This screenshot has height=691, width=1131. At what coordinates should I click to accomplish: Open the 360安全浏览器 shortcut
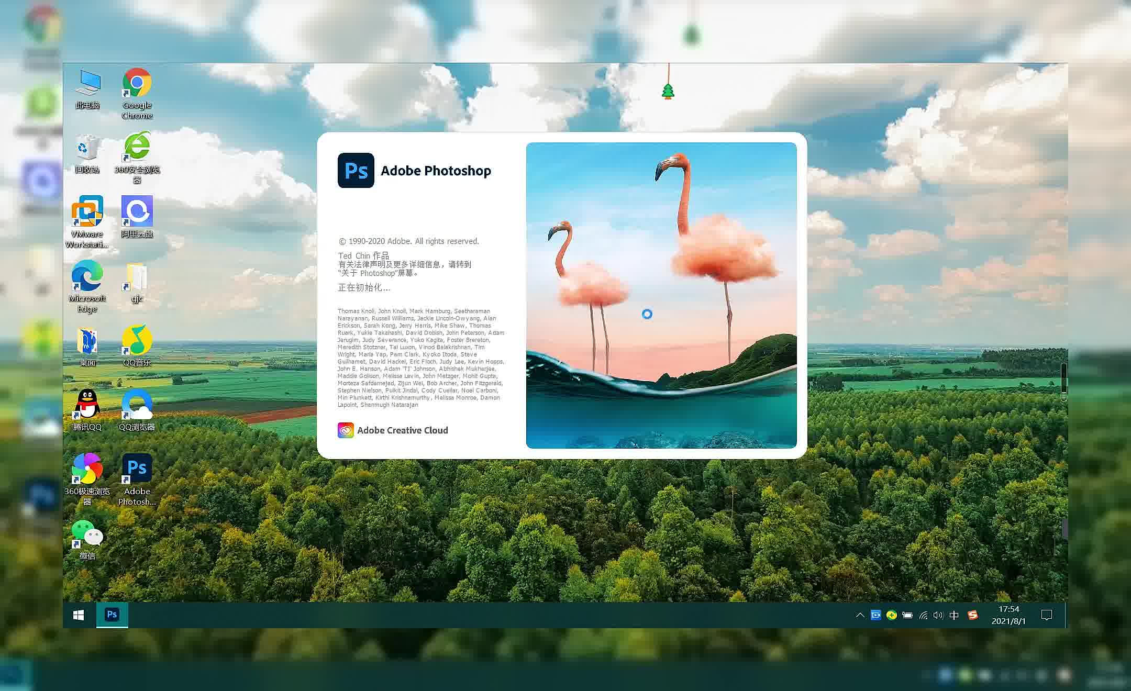click(x=137, y=158)
